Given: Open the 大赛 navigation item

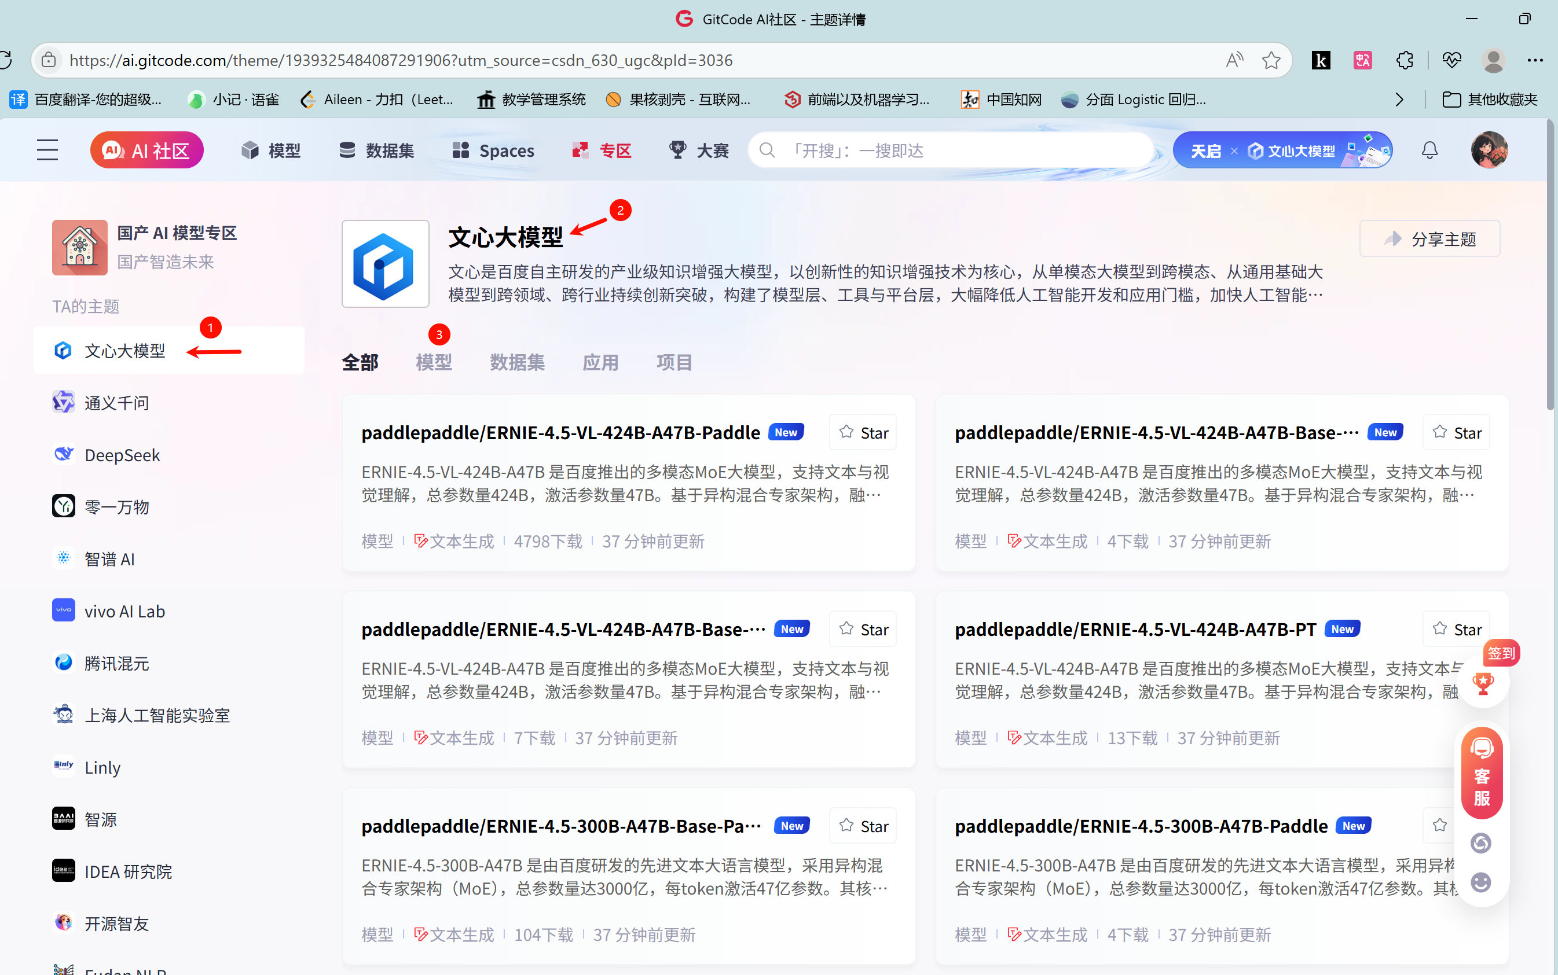Looking at the screenshot, I should click(x=699, y=150).
